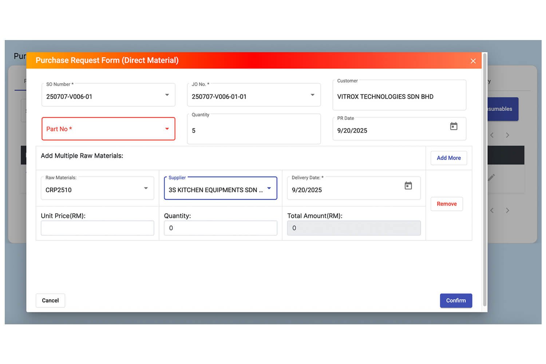The height and width of the screenshot is (364, 546).
Task: Expand the JO No. dropdown
Action: point(312,95)
